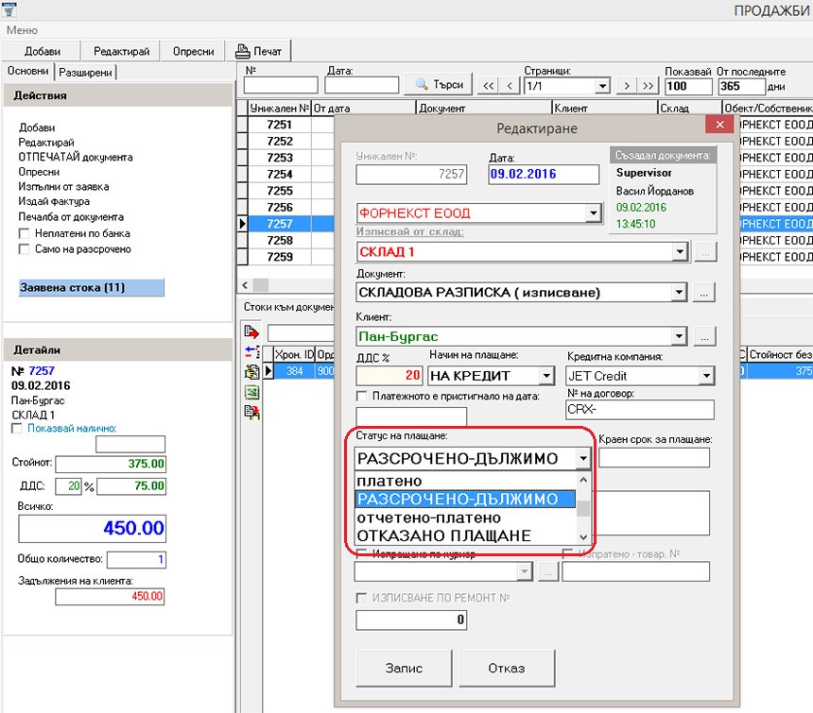The image size is (813, 713).
Task: Click the Отказ button
Action: [507, 668]
